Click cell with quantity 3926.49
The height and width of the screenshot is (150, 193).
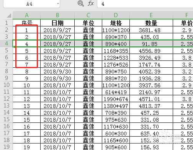[x=151, y=57]
